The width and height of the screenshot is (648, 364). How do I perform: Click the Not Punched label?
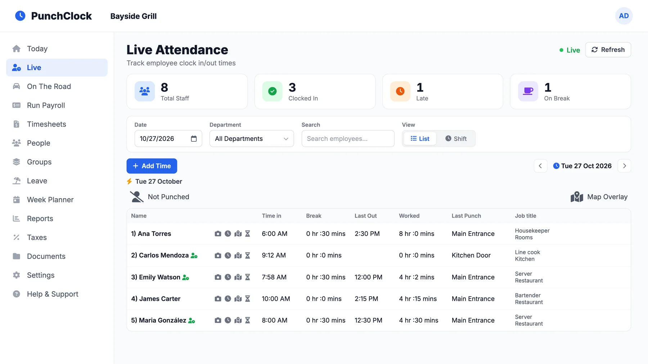[168, 197]
